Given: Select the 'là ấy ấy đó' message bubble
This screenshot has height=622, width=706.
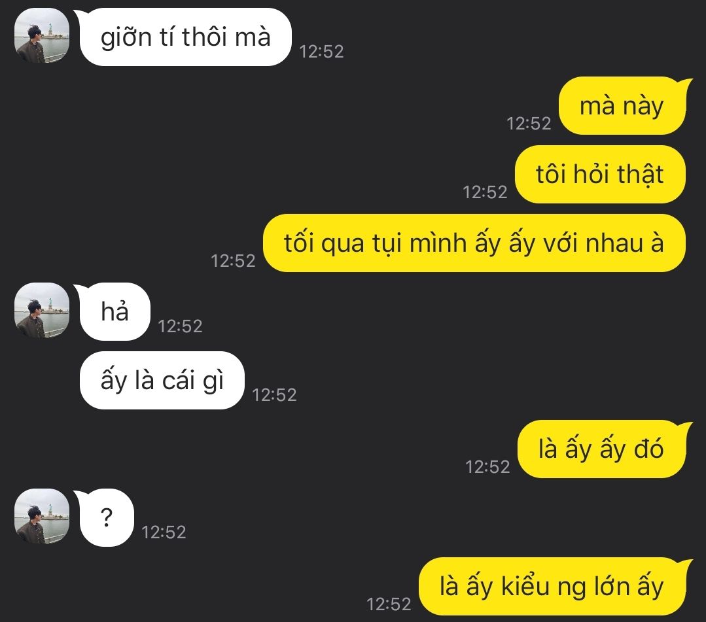Looking at the screenshot, I should tap(603, 449).
